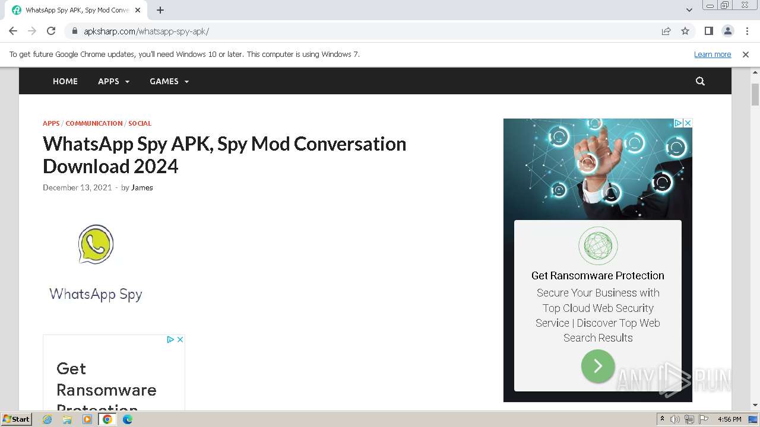
Task: Open the network tray icon
Action: click(x=689, y=419)
